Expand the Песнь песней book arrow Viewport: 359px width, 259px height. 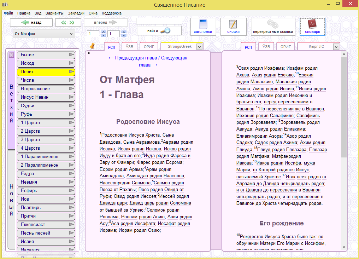[72, 233]
